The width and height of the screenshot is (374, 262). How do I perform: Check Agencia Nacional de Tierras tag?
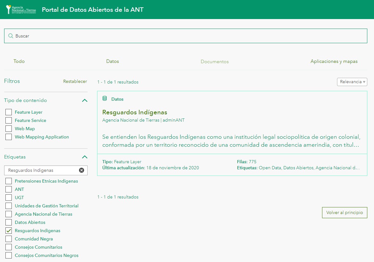9,214
